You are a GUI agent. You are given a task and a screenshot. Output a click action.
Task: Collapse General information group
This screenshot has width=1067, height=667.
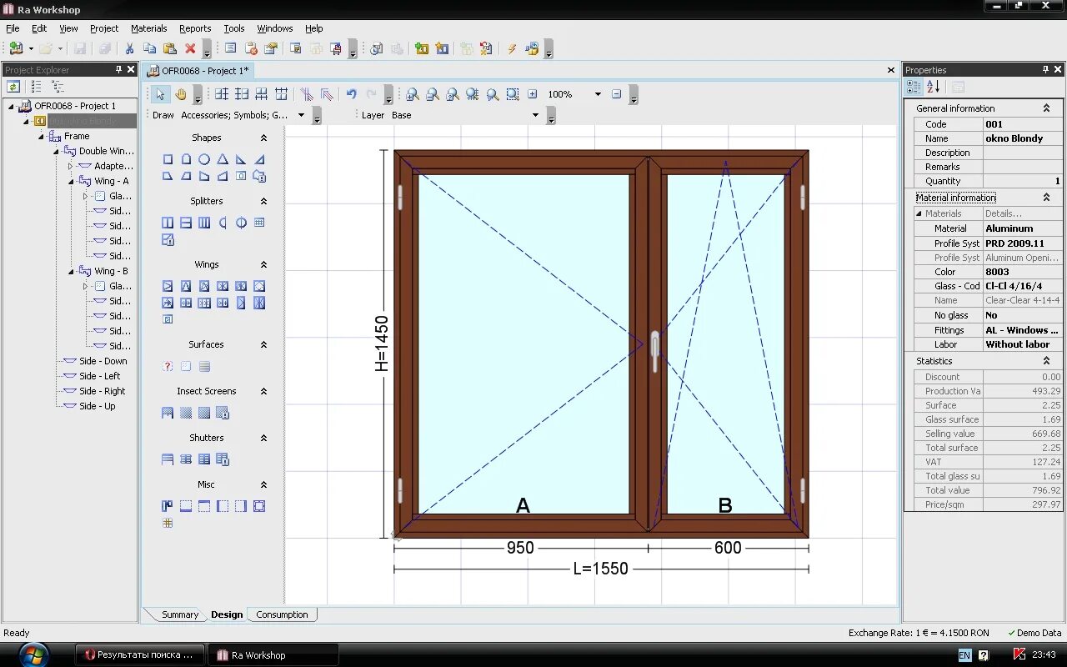1047,108
